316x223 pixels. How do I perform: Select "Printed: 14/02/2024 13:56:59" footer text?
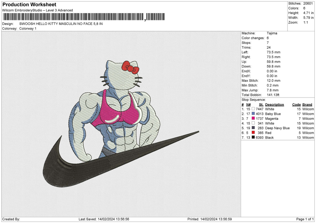(210, 219)
